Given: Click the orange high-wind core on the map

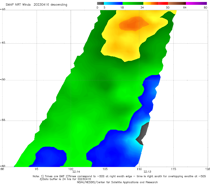Looking at the screenshot, I should pyautogui.click(x=133, y=24).
